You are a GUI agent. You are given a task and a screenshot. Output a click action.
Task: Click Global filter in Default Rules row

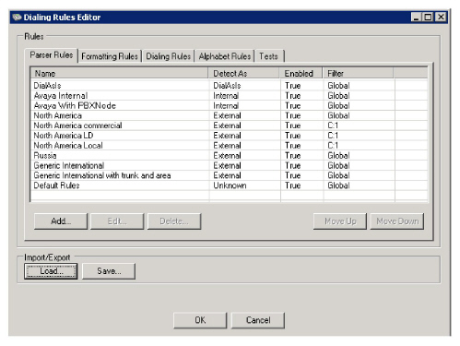[x=338, y=185]
